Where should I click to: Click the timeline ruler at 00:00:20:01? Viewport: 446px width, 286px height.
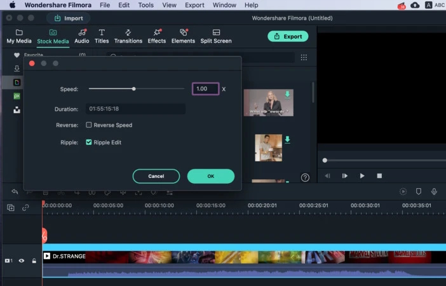click(x=262, y=205)
